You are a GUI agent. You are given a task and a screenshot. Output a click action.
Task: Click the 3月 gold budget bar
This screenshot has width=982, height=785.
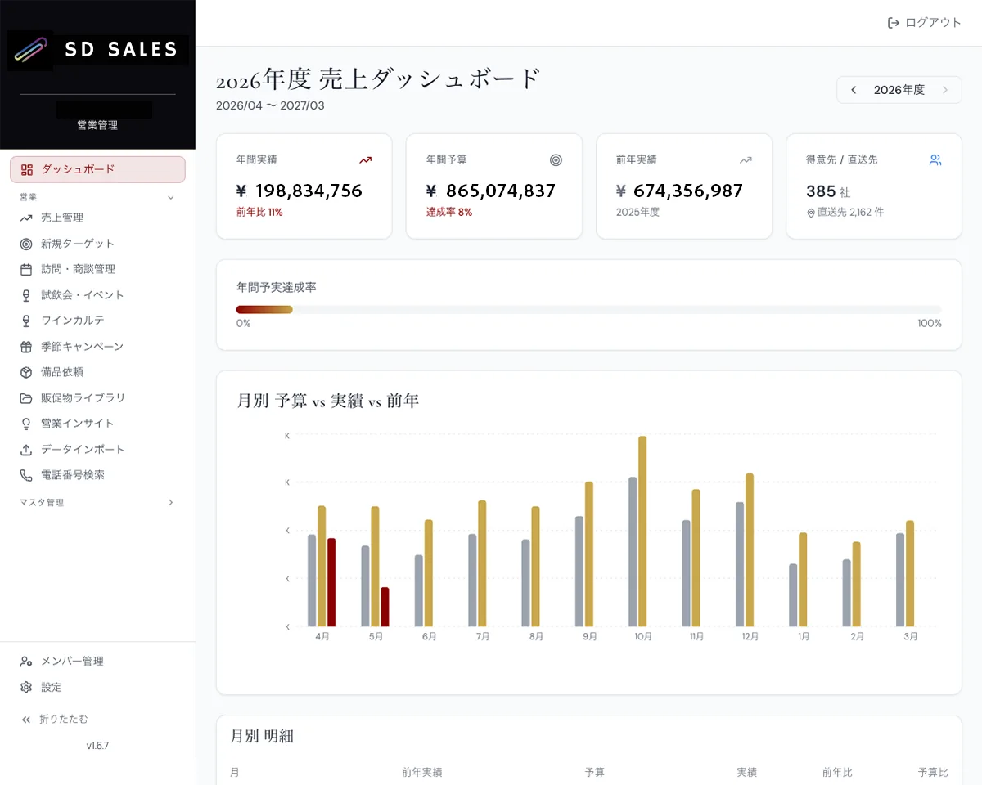[910, 573]
